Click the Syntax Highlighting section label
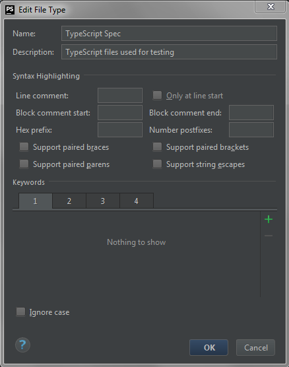Screen dimensions: 289x367 (46, 76)
